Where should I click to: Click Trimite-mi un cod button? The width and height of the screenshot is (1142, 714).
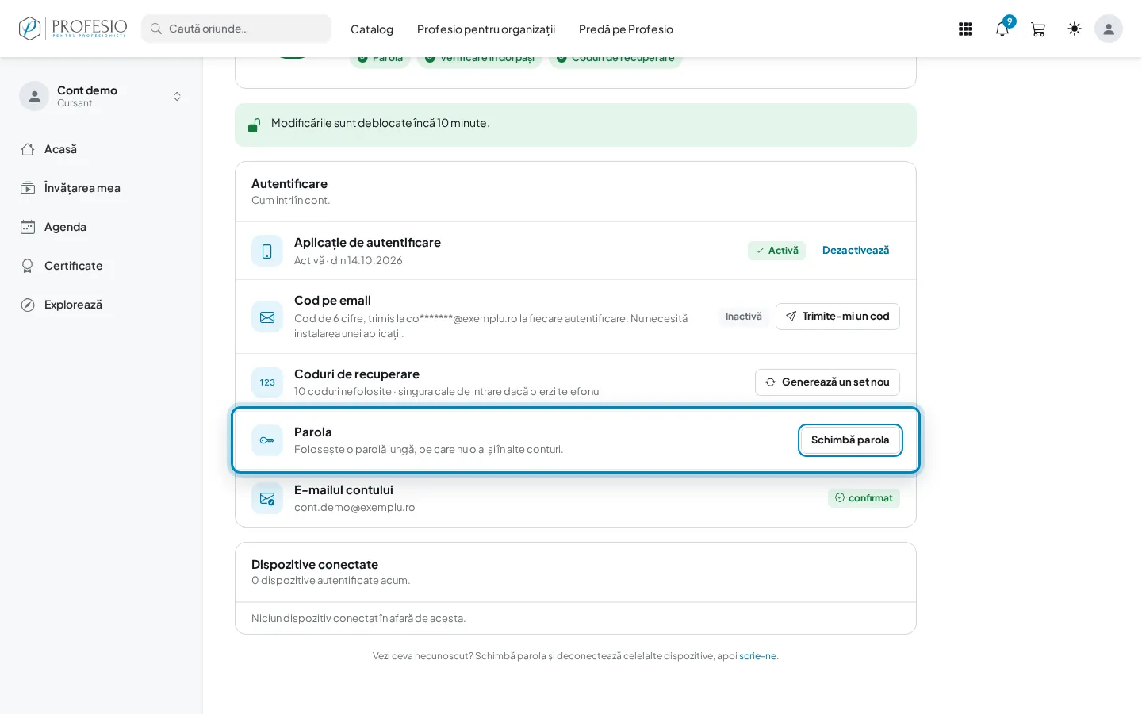coord(837,317)
